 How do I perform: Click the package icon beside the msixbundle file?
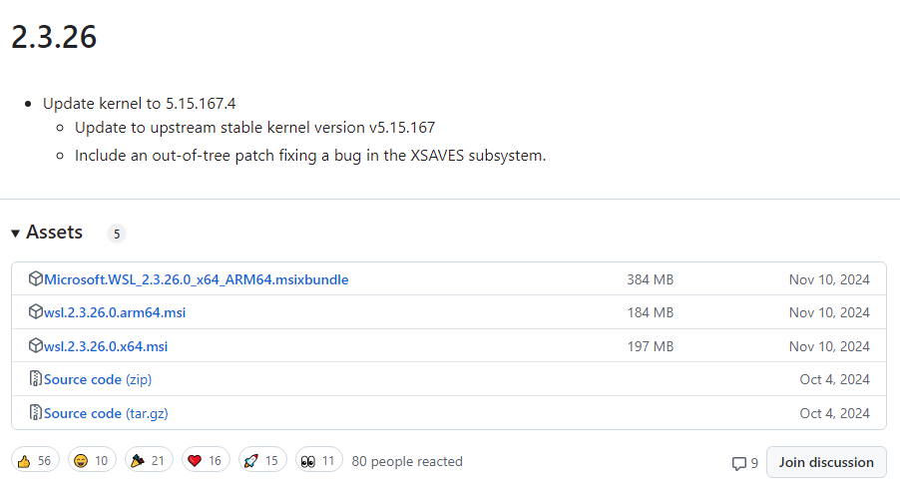point(36,279)
